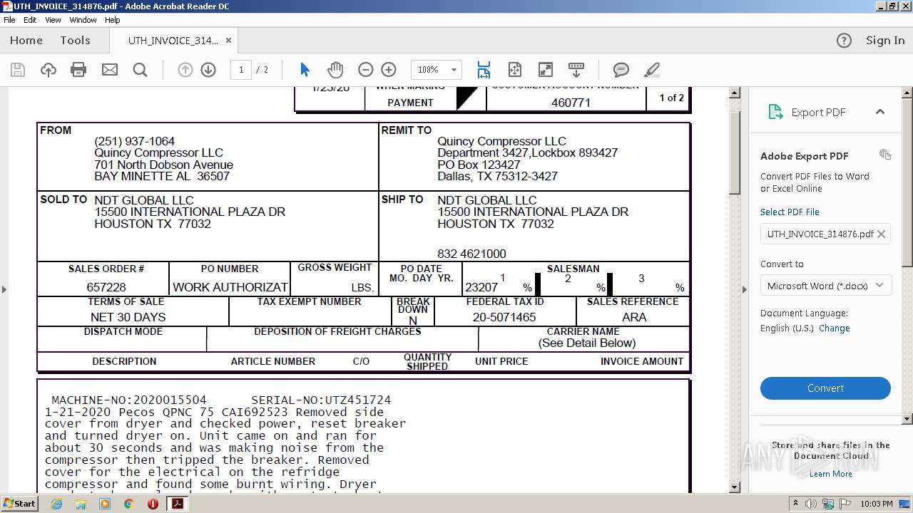The image size is (913, 513).
Task: Print the document with printer icon
Action: click(78, 70)
